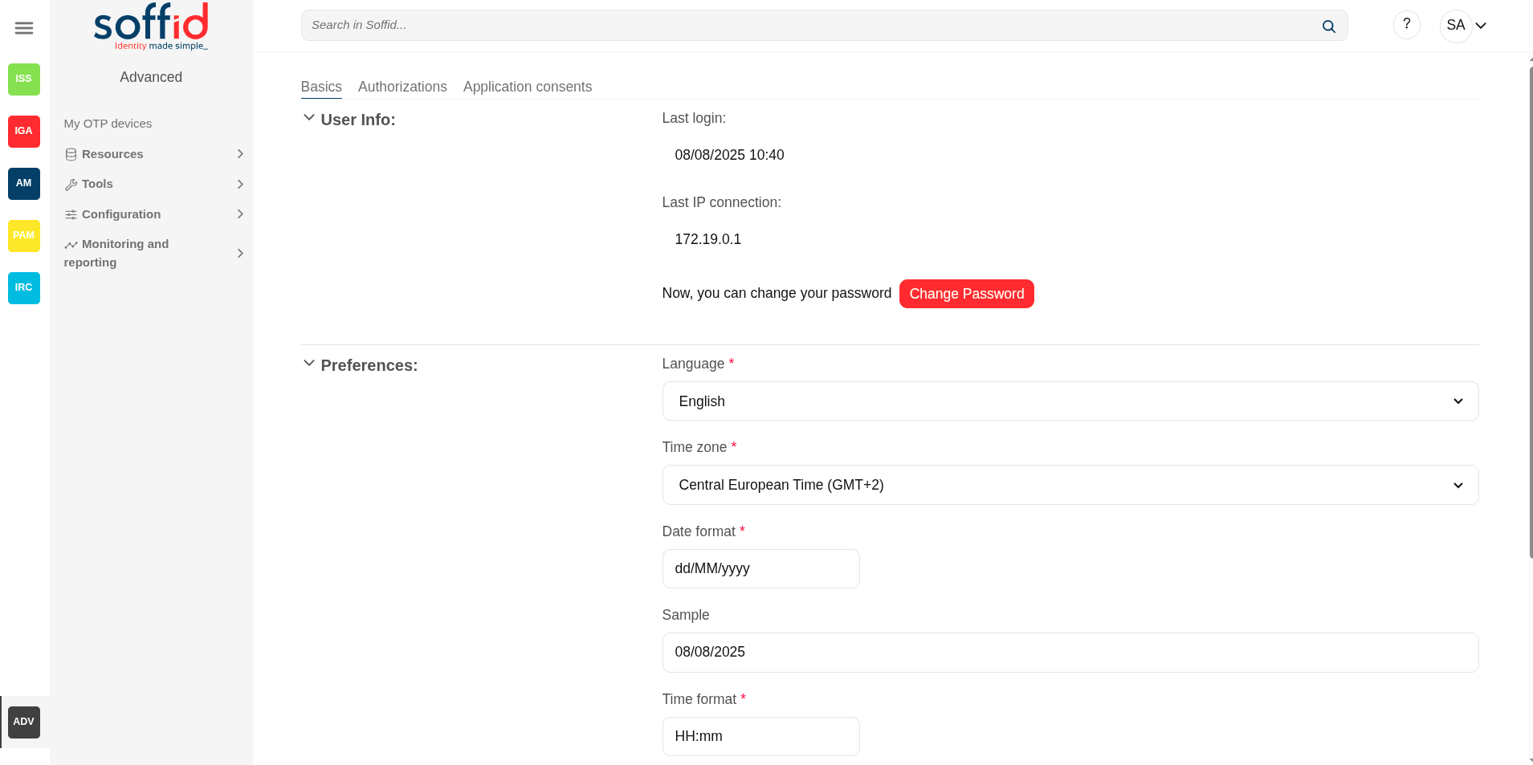Open the Language dropdown

(x=1070, y=401)
